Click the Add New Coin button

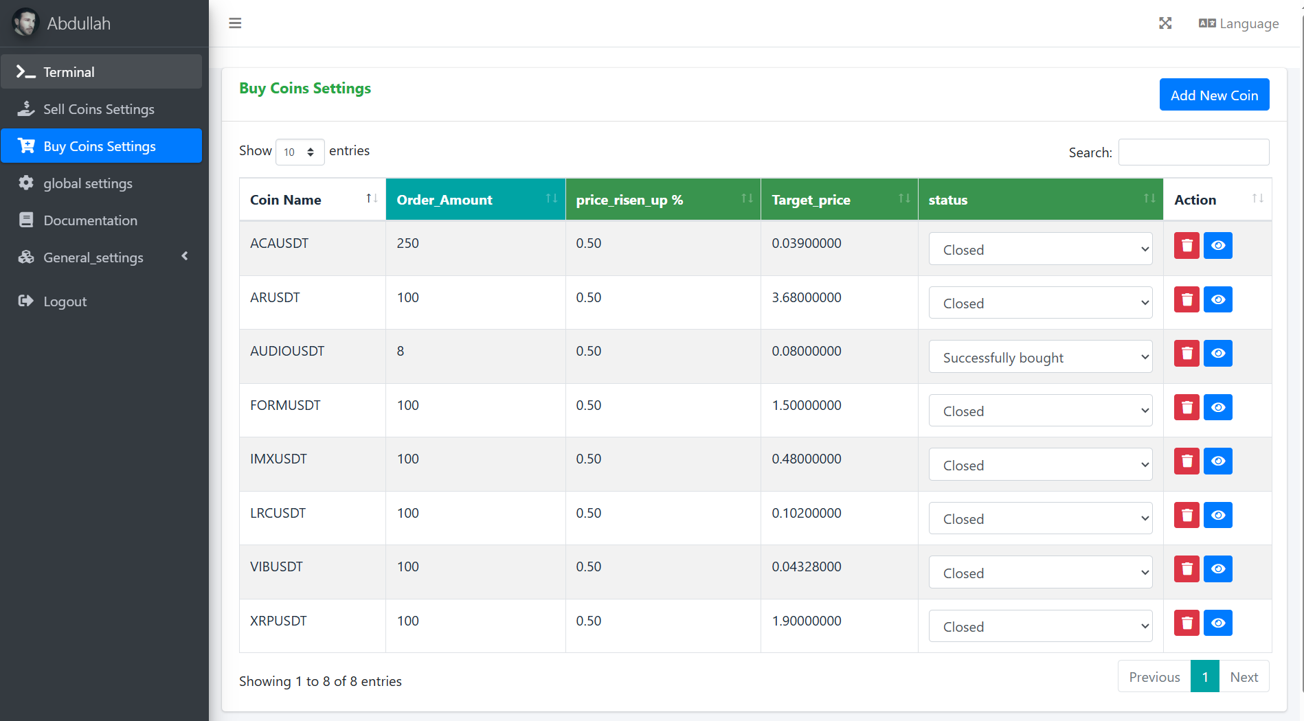1214,95
